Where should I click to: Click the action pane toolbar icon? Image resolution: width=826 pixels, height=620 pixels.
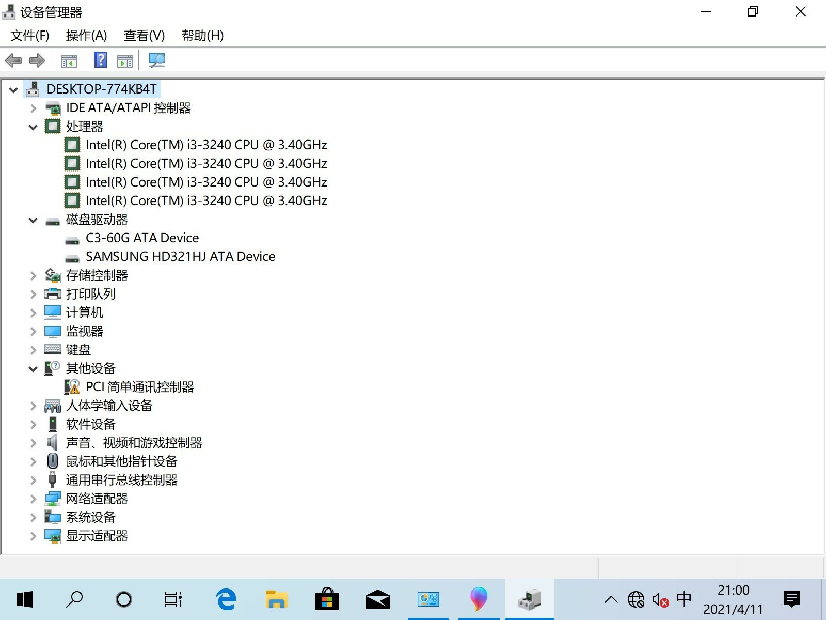pos(125,60)
